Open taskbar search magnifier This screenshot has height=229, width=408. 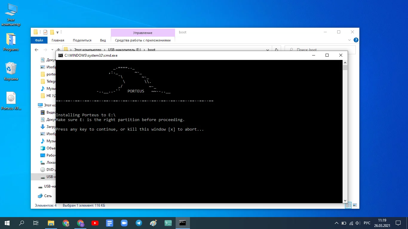click(x=22, y=223)
